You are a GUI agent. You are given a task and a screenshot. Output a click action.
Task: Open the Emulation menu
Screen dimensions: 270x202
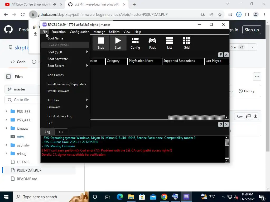(59, 32)
